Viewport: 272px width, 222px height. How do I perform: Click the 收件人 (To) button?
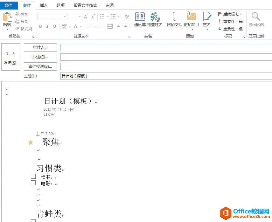(40, 47)
